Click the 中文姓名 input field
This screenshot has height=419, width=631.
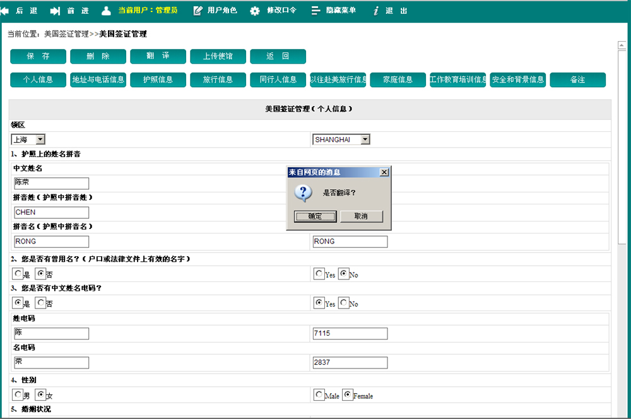(x=51, y=184)
